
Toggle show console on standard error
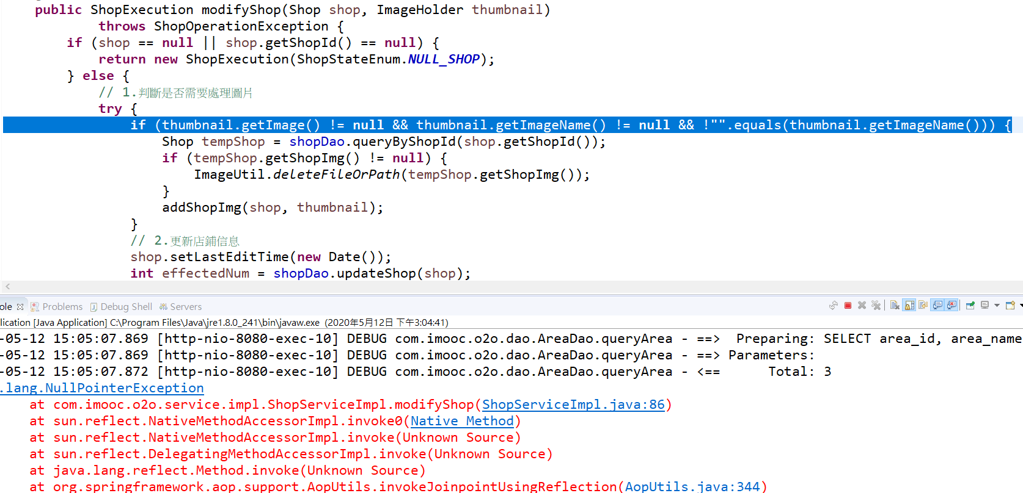[952, 305]
